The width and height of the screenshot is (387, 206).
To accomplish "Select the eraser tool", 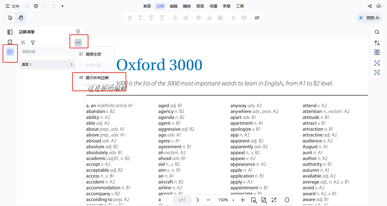I will (186, 18).
